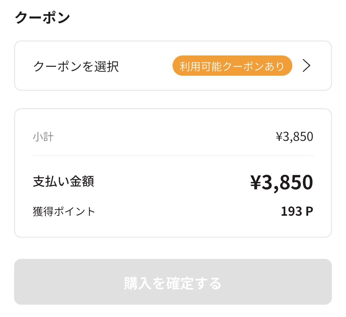The image size is (346, 317).
Task: Click the word クーポン inside the orange badge
Action: pos(243,66)
